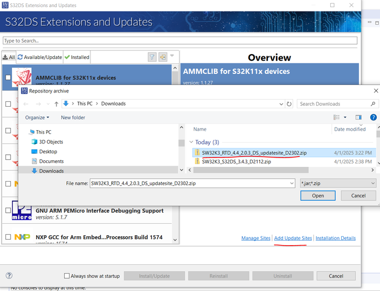Select This PC in navigation tree
This screenshot has width=380, height=291.
[x=43, y=132]
